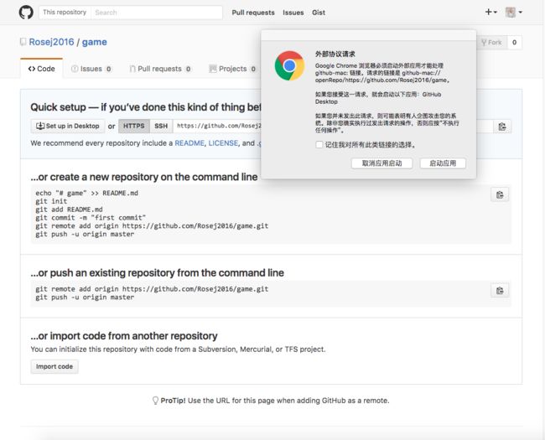Copy repository URL with clipboard icon

click(502, 127)
